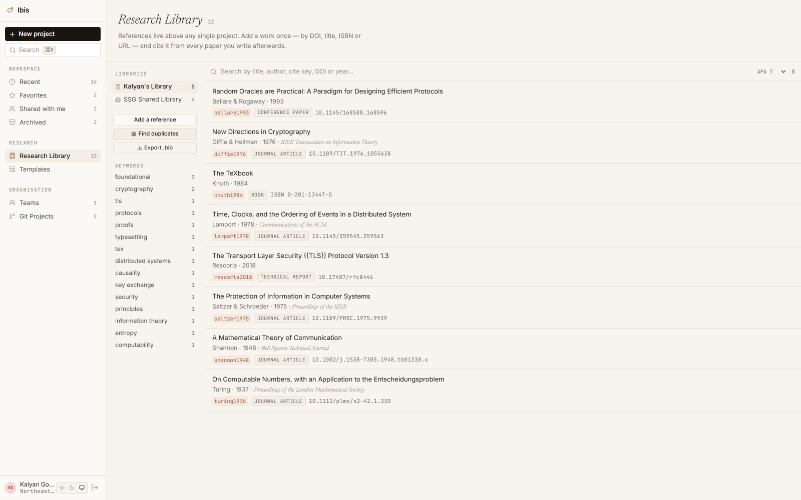This screenshot has height=500, width=801.
Task: Open Research Library in sidebar
Action: coord(53,156)
